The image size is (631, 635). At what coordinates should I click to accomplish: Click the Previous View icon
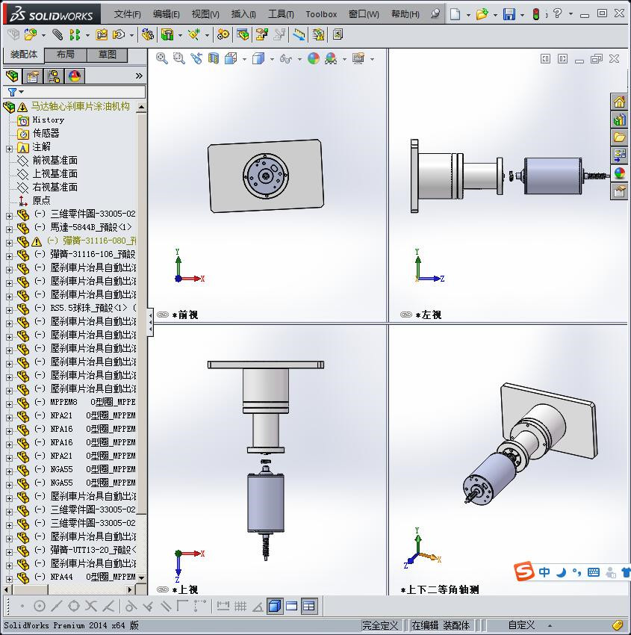point(196,59)
